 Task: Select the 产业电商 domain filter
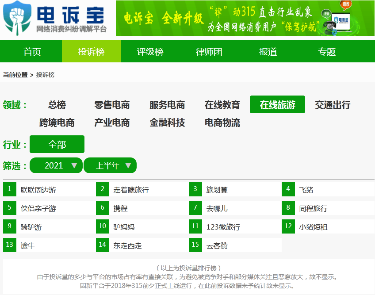click(112, 123)
